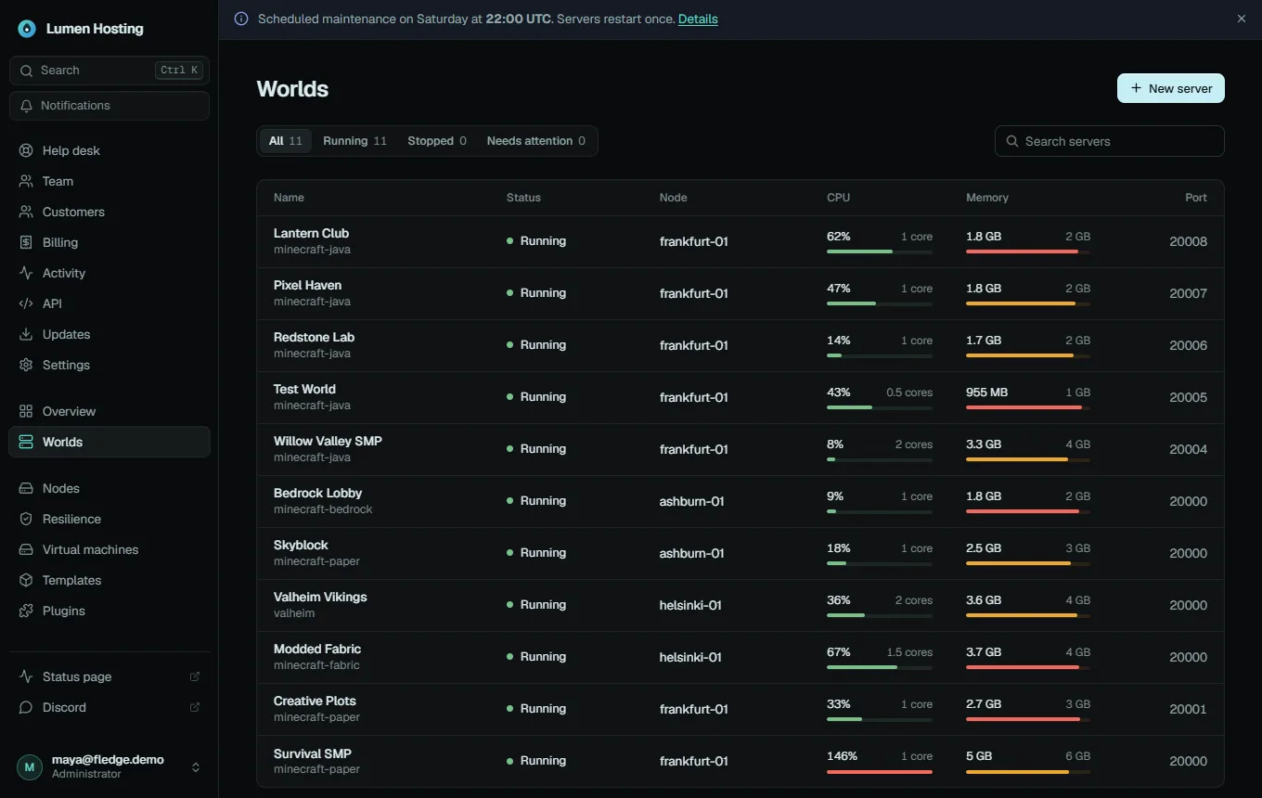Dismiss the maintenance banner
Viewport: 1262px width, 798px height.
1242,19
